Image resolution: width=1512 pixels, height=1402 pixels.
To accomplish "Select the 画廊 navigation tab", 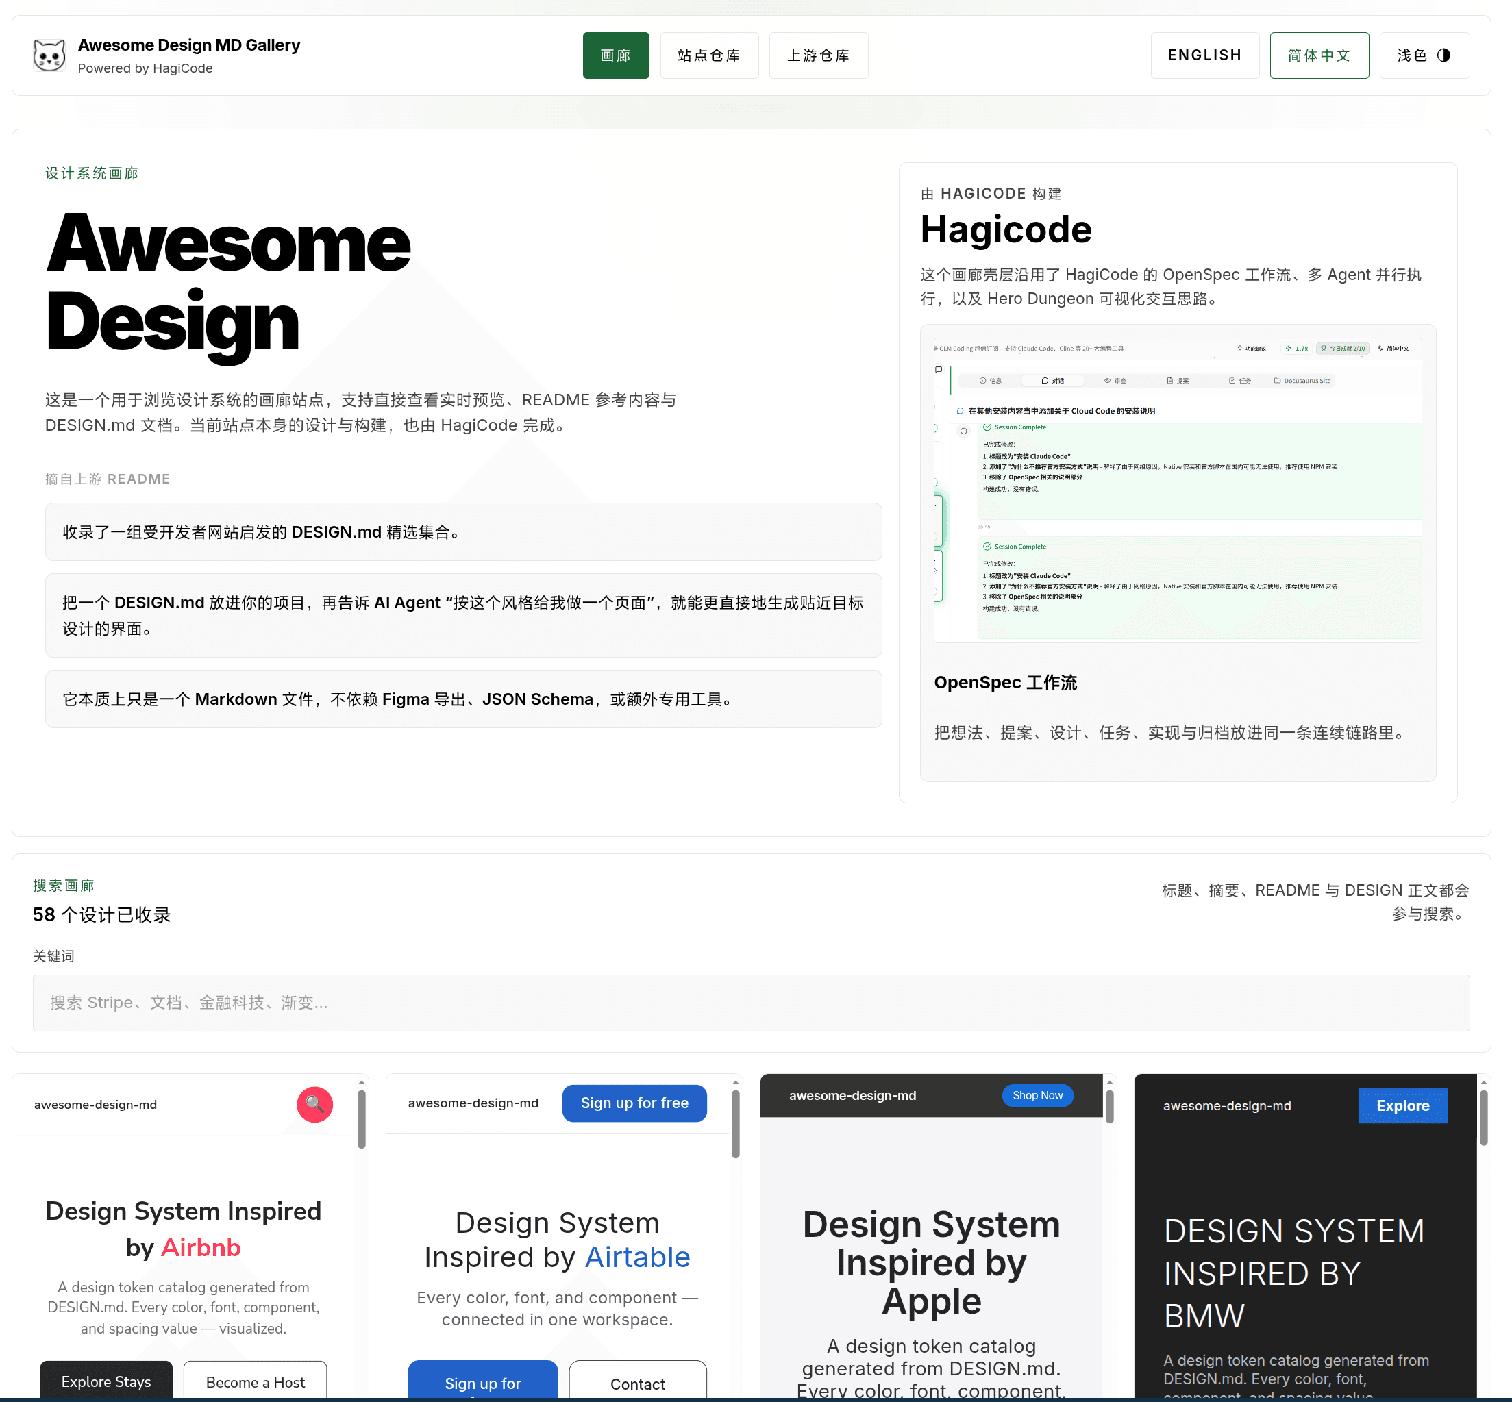I will point(616,55).
